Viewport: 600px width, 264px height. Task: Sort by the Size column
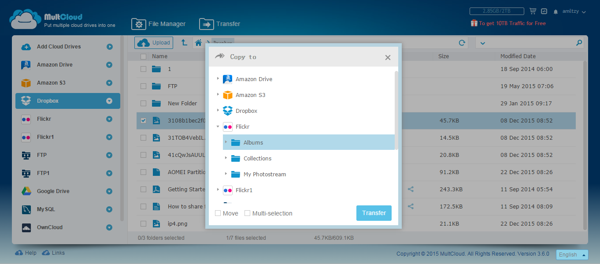444,56
